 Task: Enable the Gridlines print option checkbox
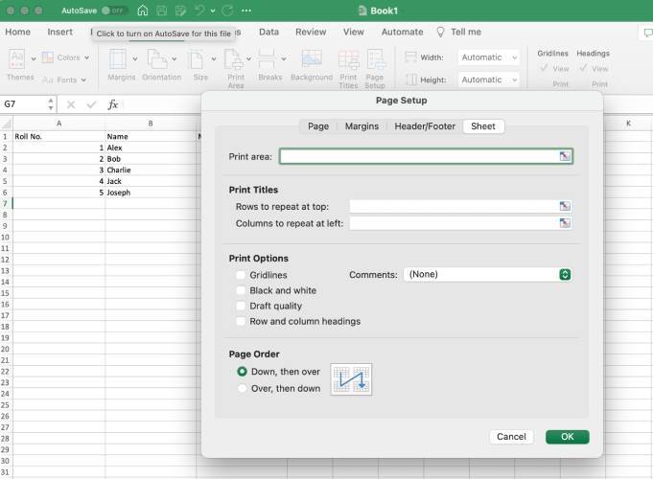241,275
